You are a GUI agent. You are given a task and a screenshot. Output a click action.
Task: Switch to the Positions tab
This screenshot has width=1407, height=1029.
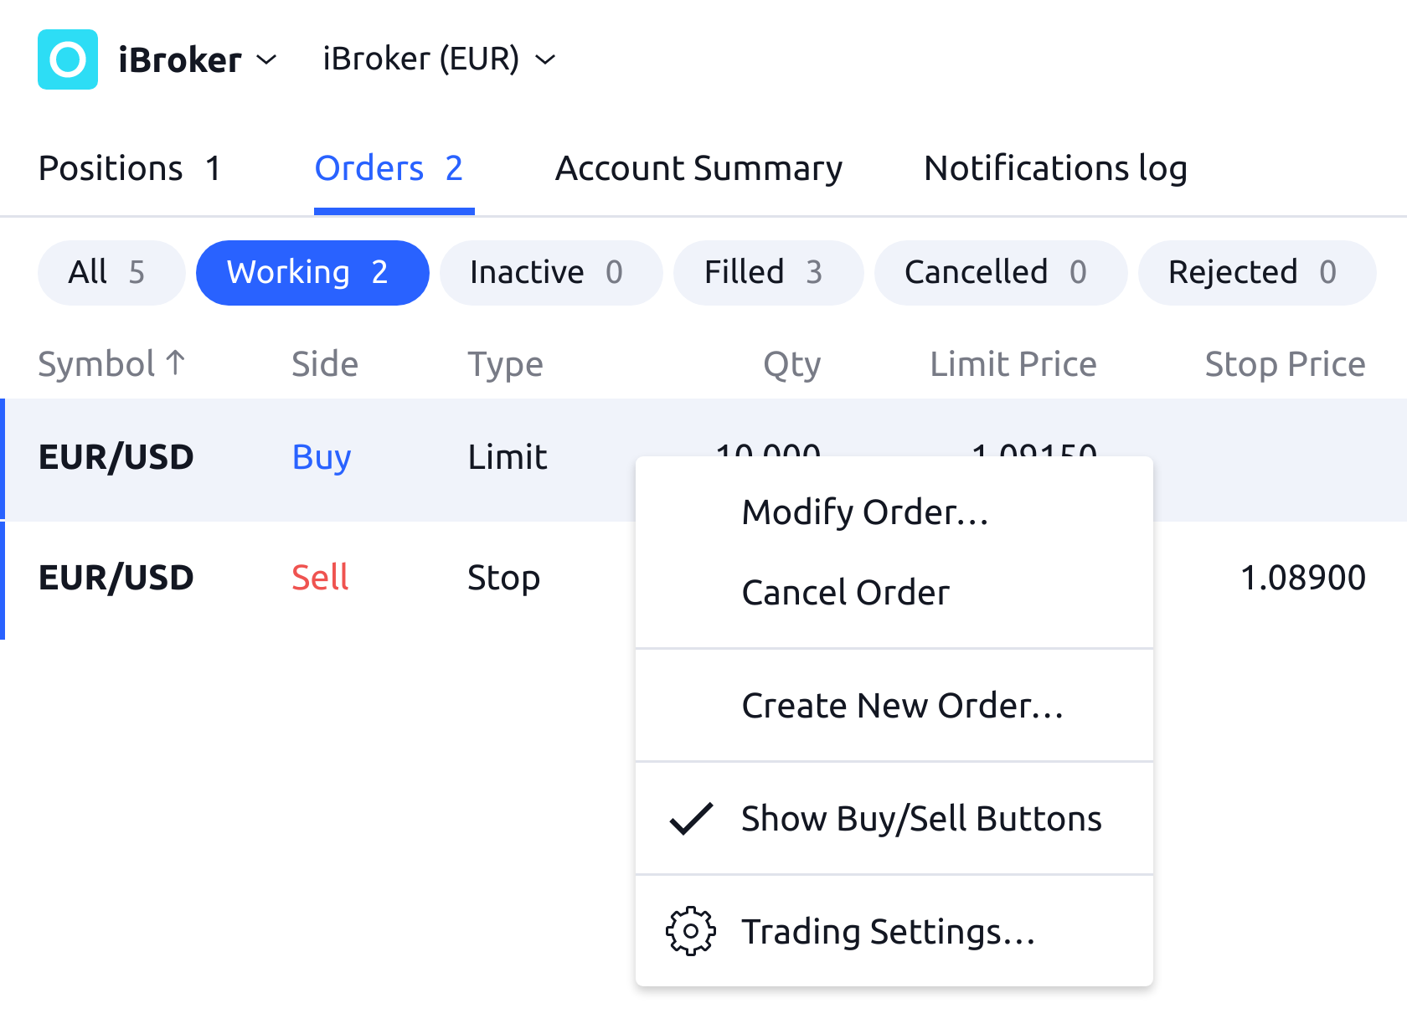point(130,168)
